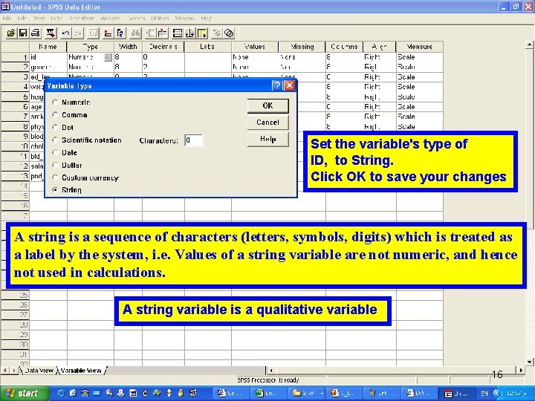Image resolution: width=535 pixels, height=401 pixels.
Task: Open the Transform menu
Action: point(82,18)
